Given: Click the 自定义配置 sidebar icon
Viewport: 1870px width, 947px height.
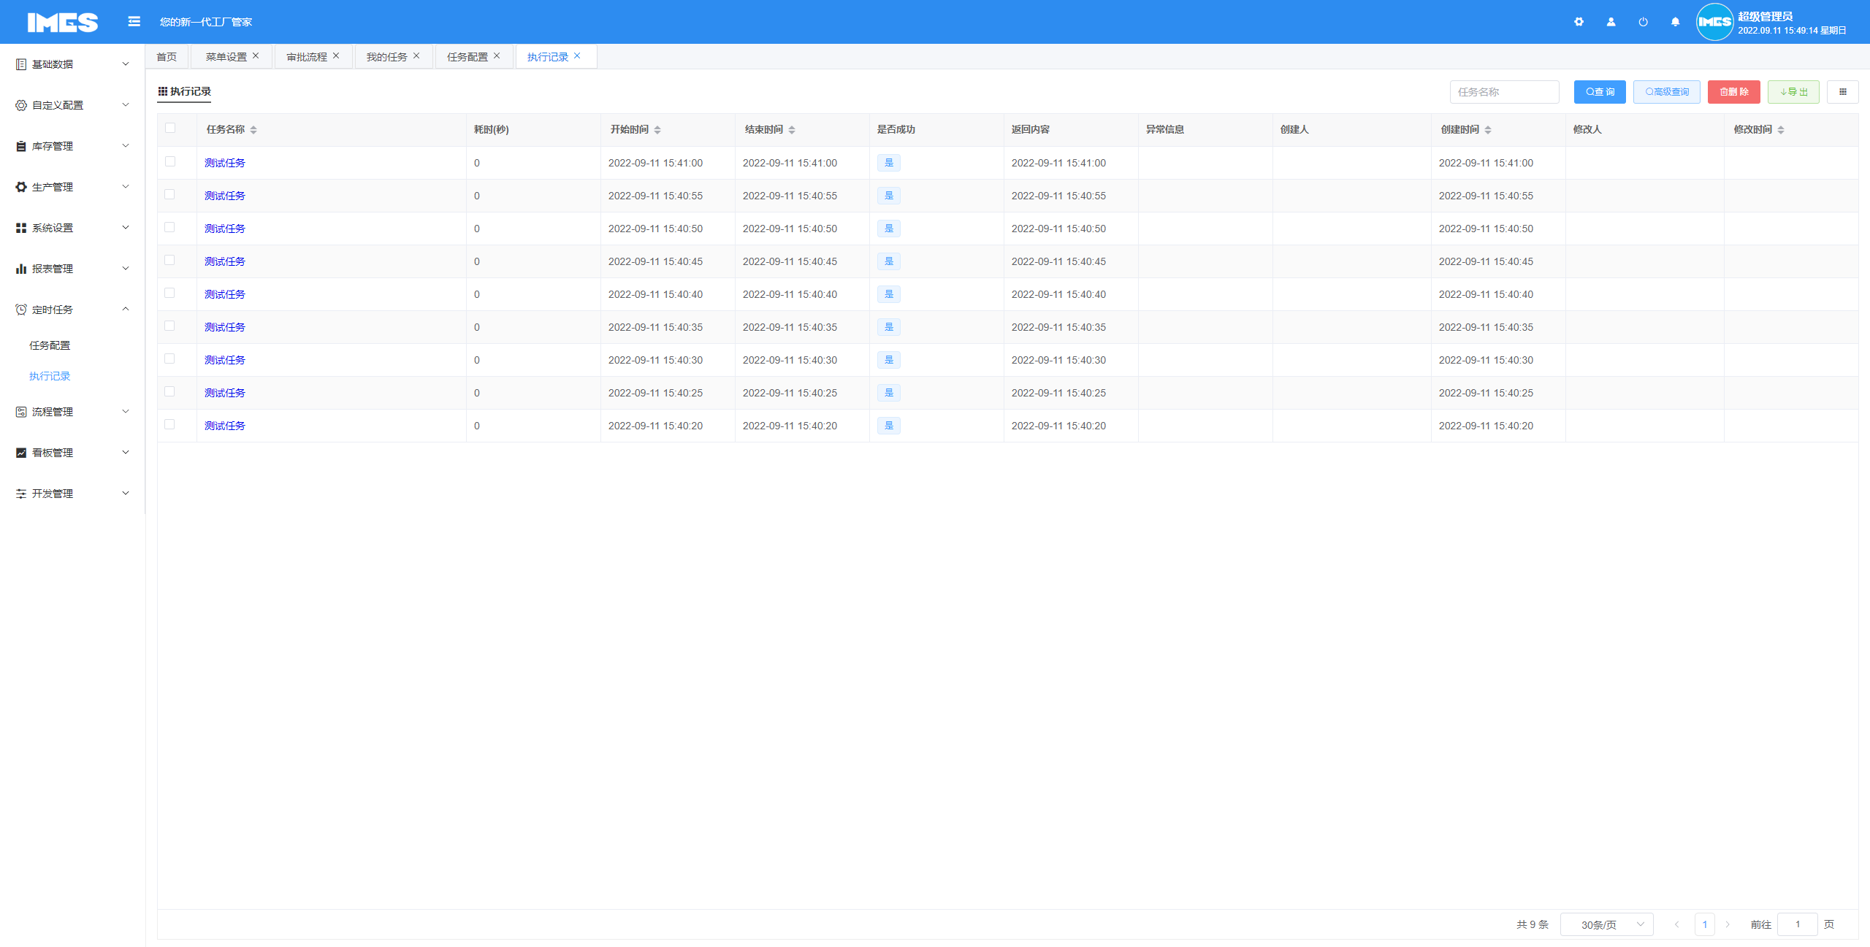Looking at the screenshot, I should pos(21,105).
